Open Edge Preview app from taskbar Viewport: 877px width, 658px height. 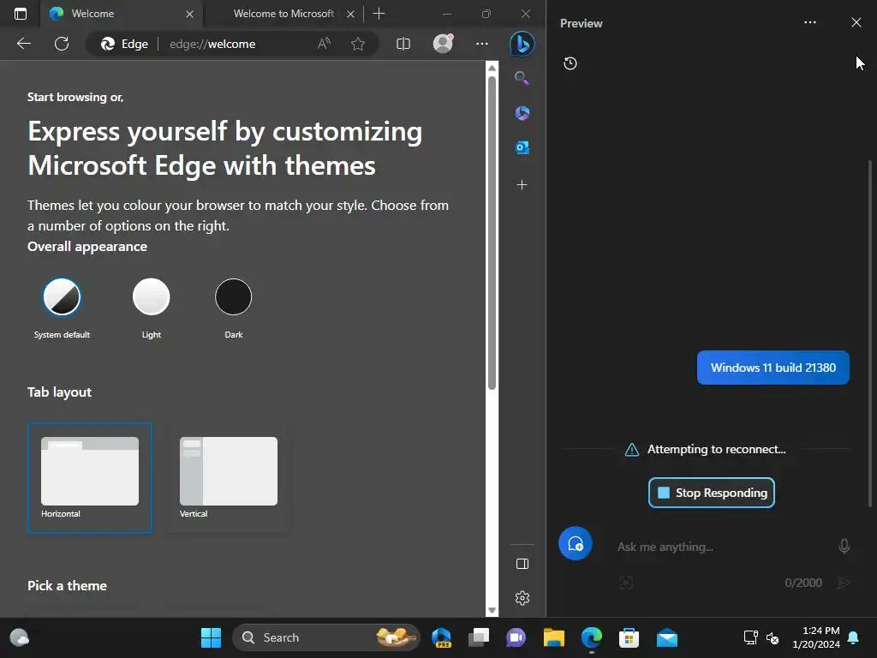coord(441,637)
